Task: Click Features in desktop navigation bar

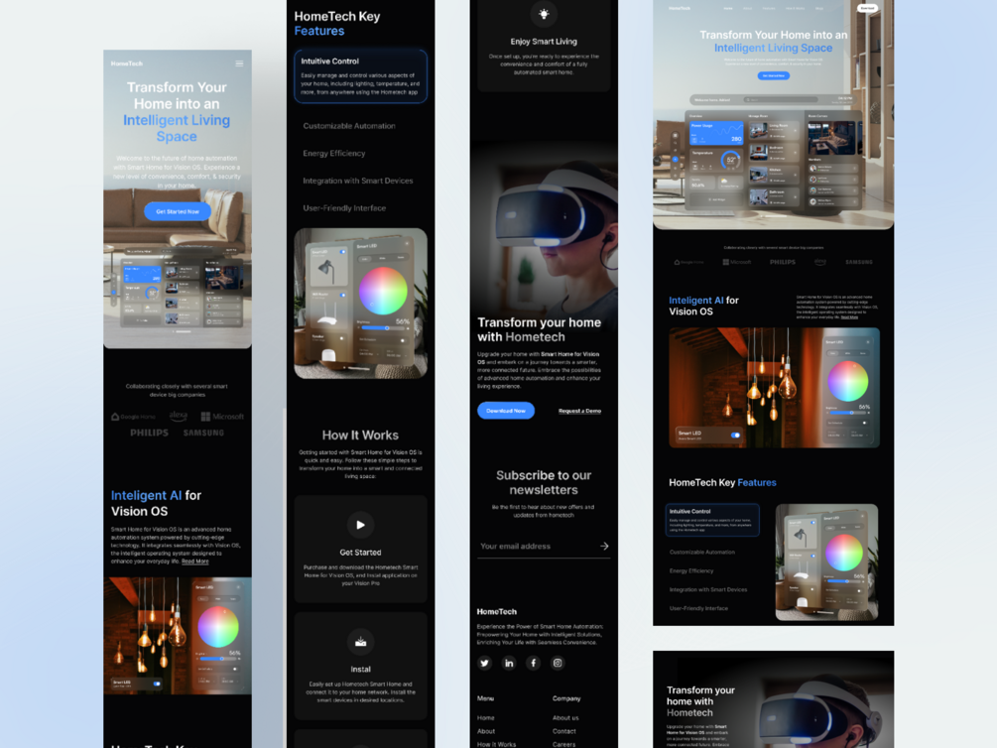Action: click(769, 8)
